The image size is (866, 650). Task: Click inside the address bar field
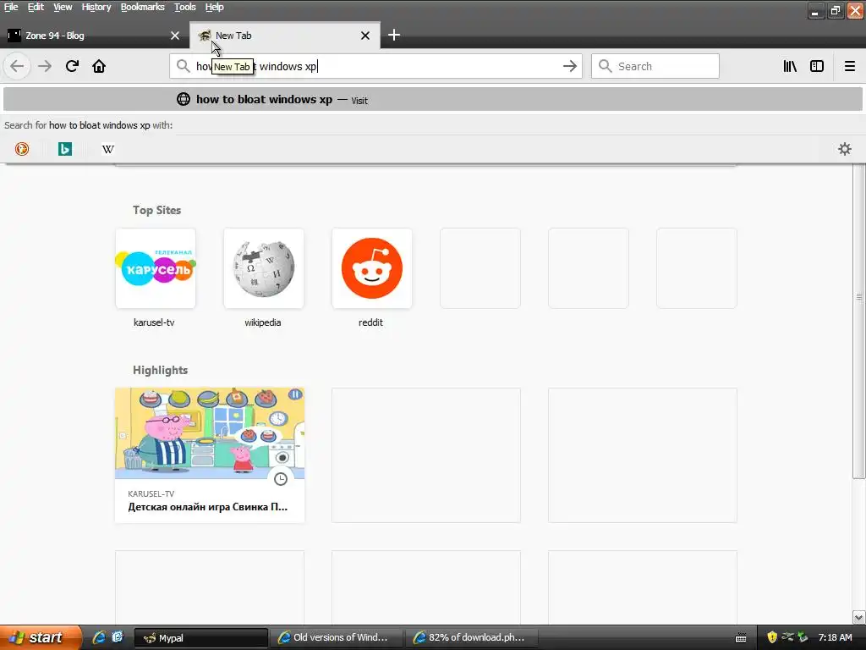[x=375, y=66]
